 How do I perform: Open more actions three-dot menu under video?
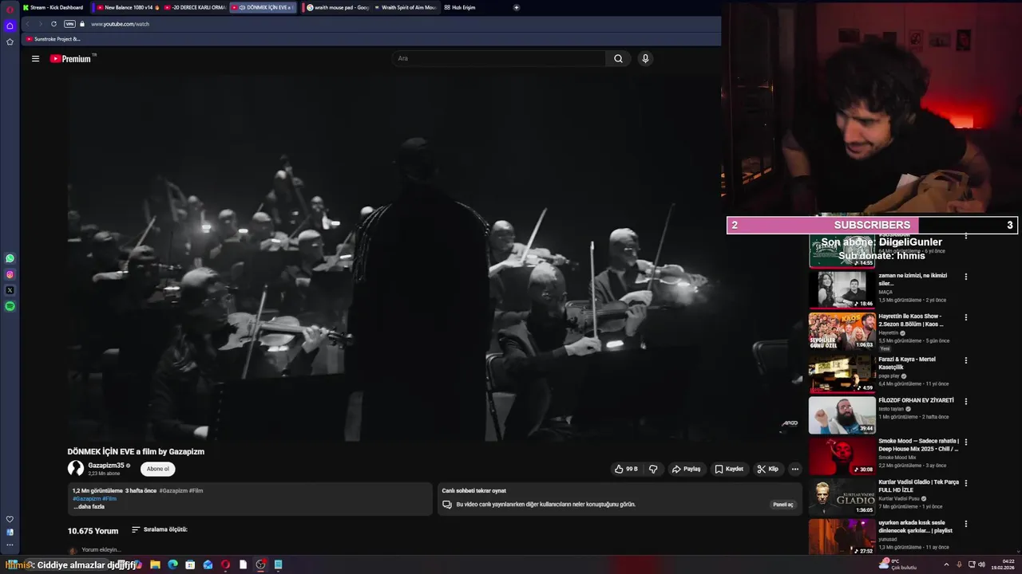[794, 469]
